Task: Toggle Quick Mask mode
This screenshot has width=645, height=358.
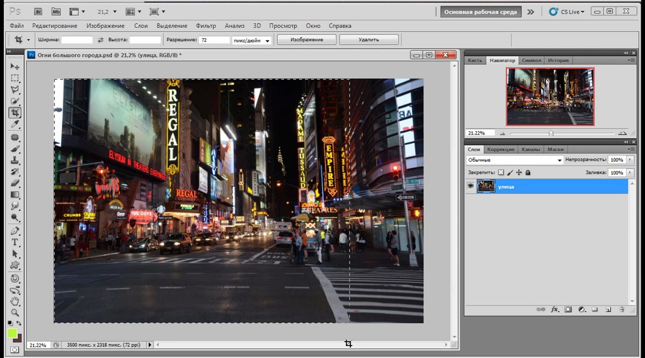Action: click(15, 349)
